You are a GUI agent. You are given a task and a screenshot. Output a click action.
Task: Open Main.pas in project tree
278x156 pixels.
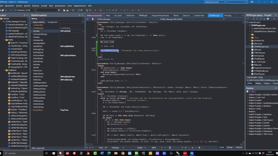coord(258,65)
